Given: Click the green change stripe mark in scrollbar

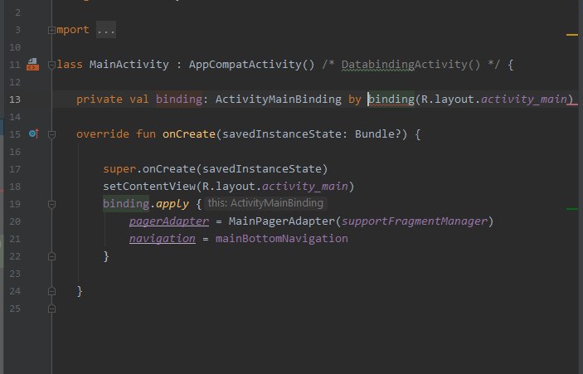Looking at the screenshot, I should 572,209.
